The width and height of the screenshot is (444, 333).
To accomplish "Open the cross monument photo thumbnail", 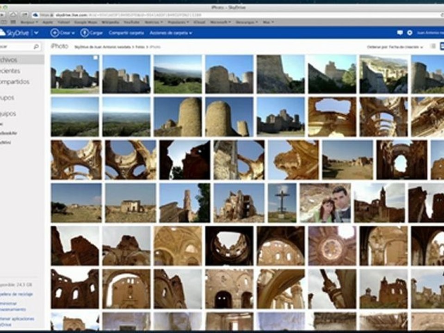I will [x=282, y=203].
